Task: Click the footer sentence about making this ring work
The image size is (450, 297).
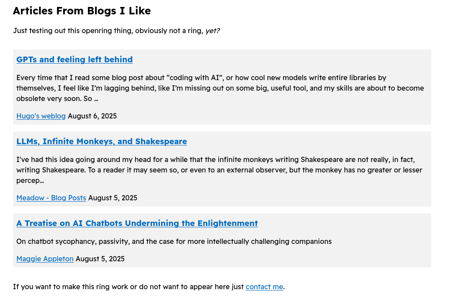Action: click(149, 287)
